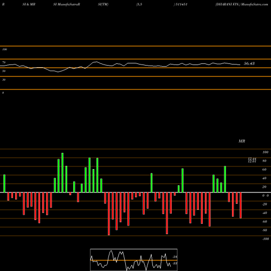Click the MR axis label 20
This screenshot has width=271, height=271.
pyautogui.click(x=264, y=187)
